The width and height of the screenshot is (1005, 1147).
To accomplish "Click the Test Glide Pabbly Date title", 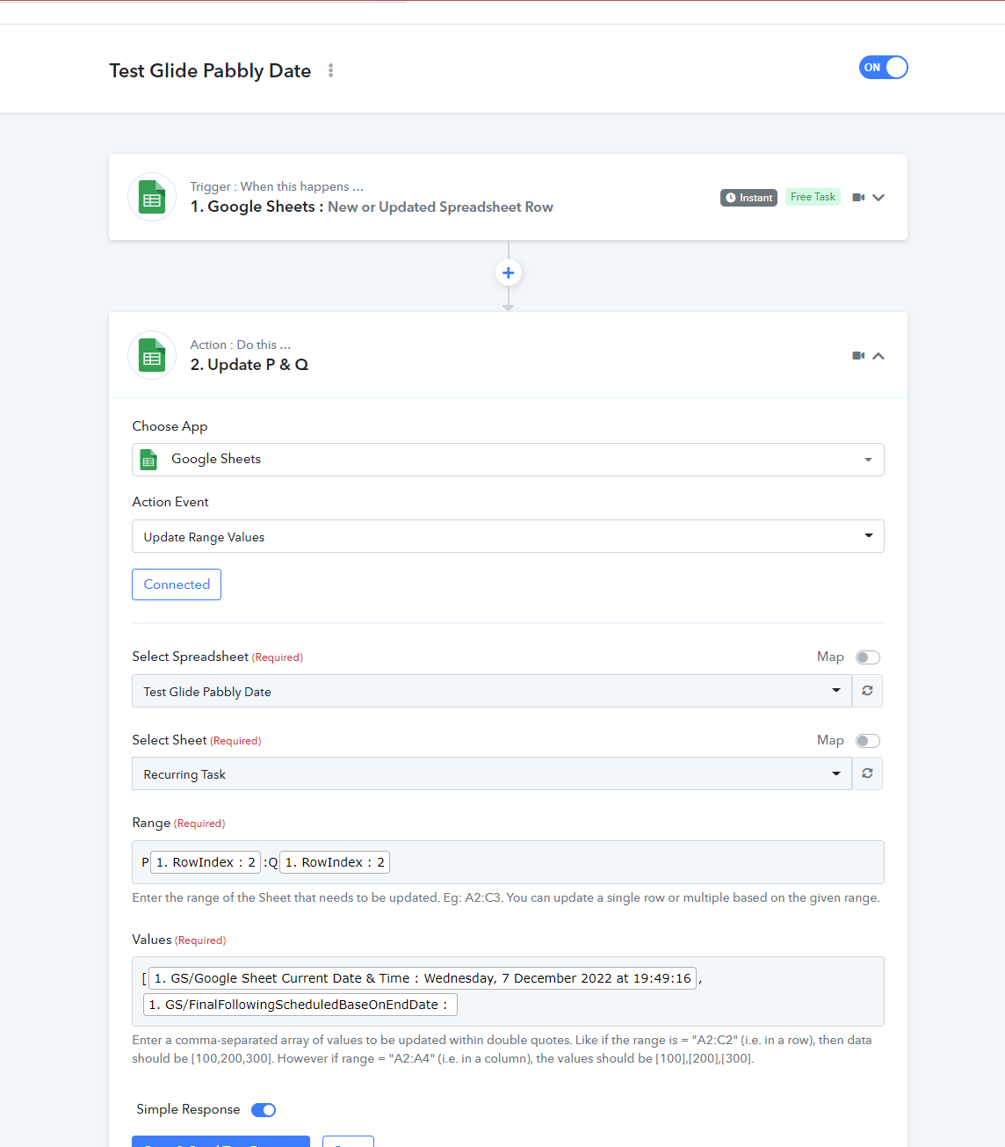I will (x=210, y=70).
